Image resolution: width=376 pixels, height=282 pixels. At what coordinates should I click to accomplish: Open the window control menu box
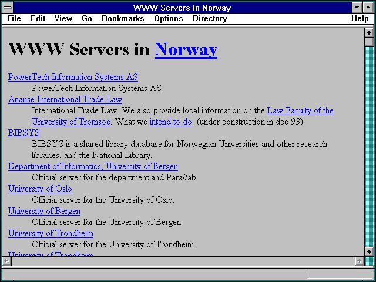point(8,8)
